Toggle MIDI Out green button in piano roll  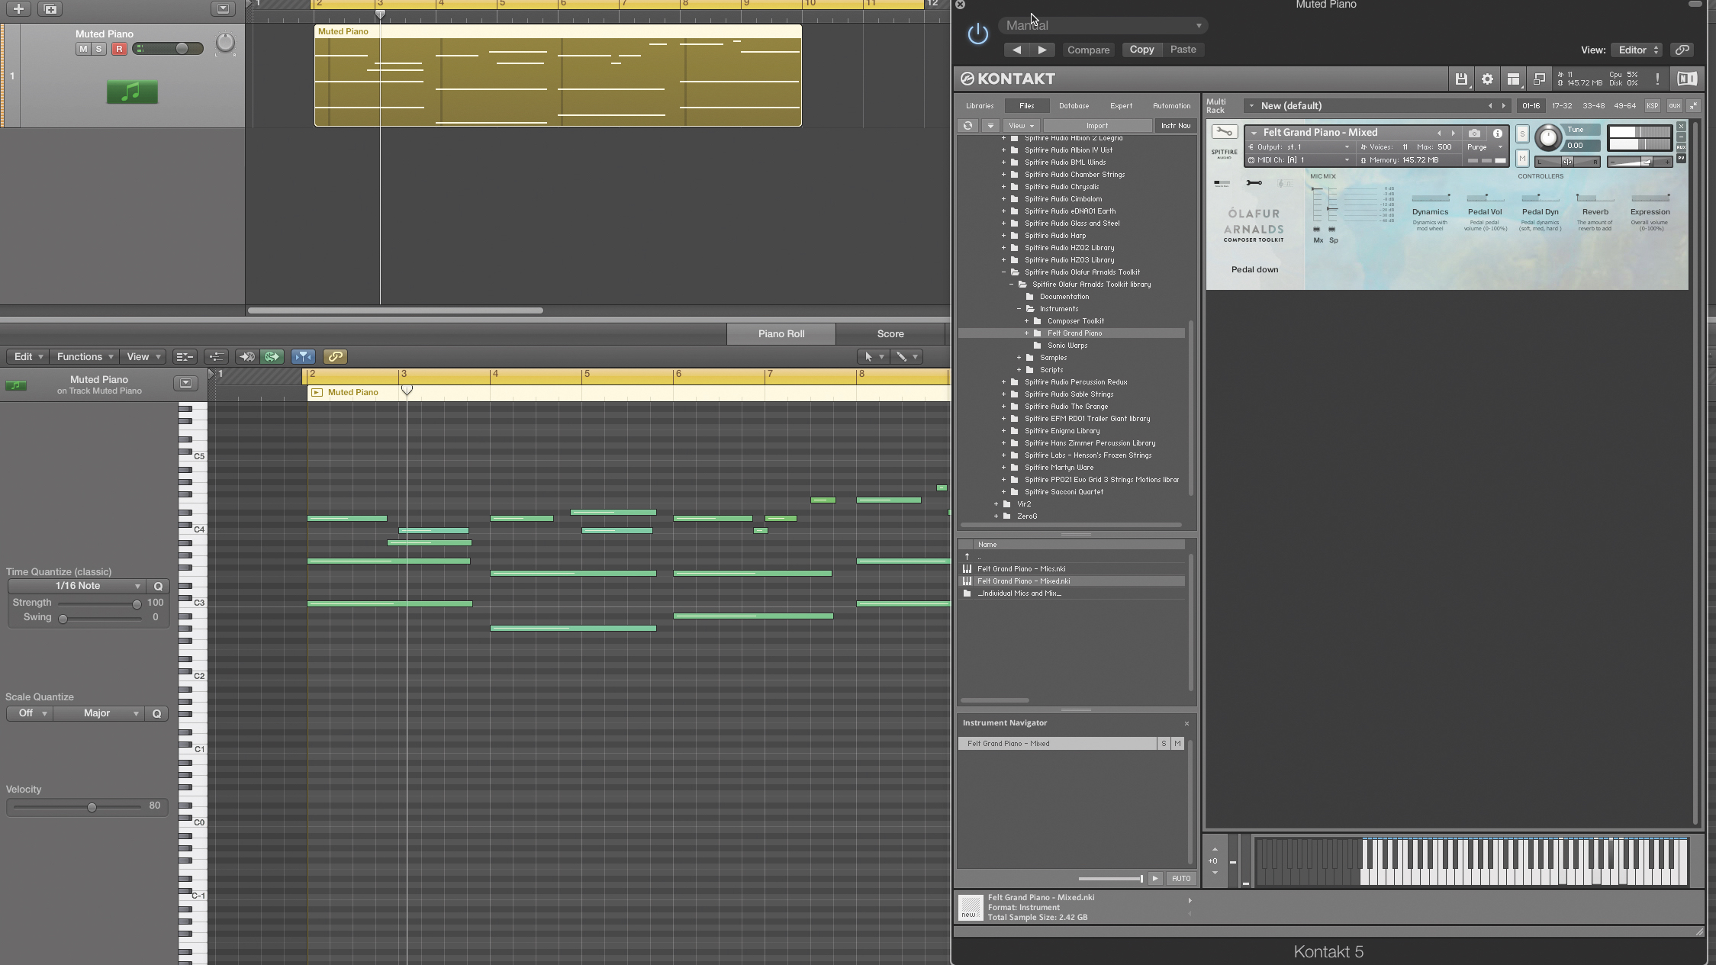point(272,356)
